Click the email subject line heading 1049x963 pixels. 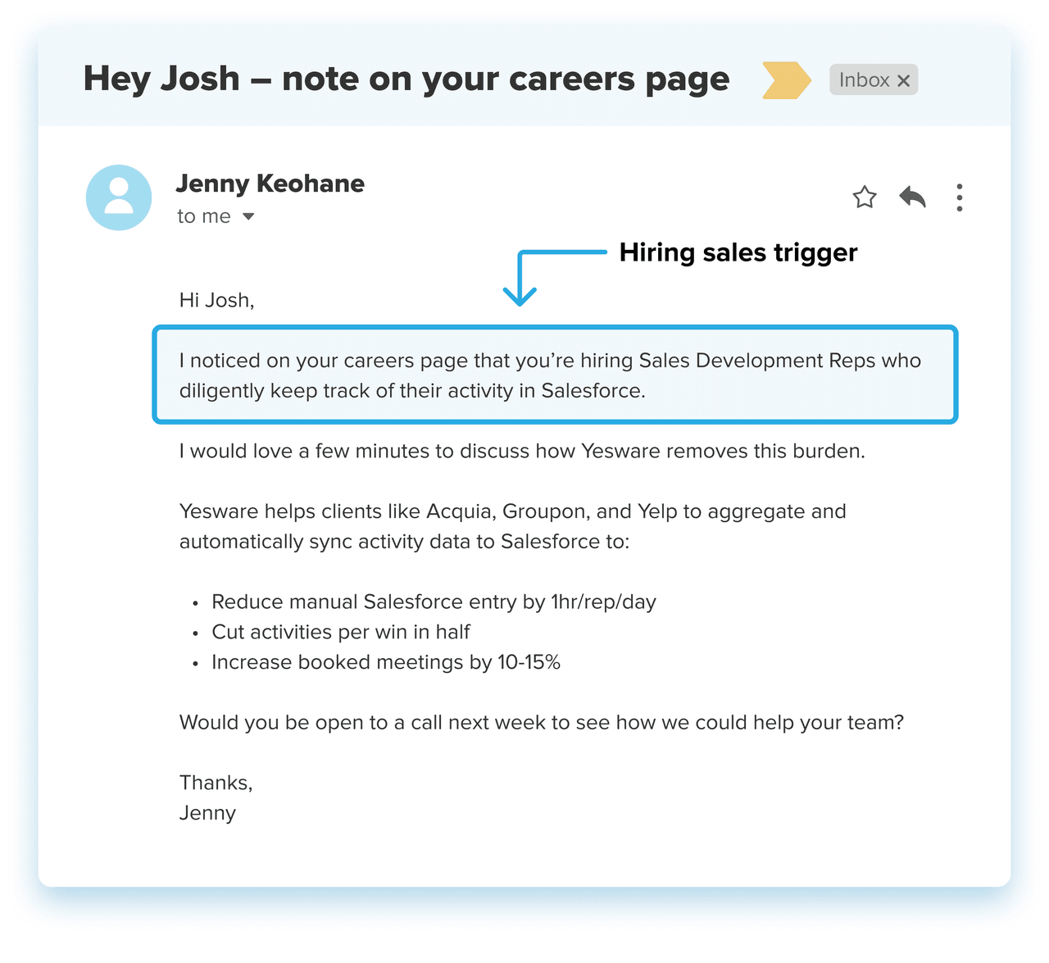(406, 79)
